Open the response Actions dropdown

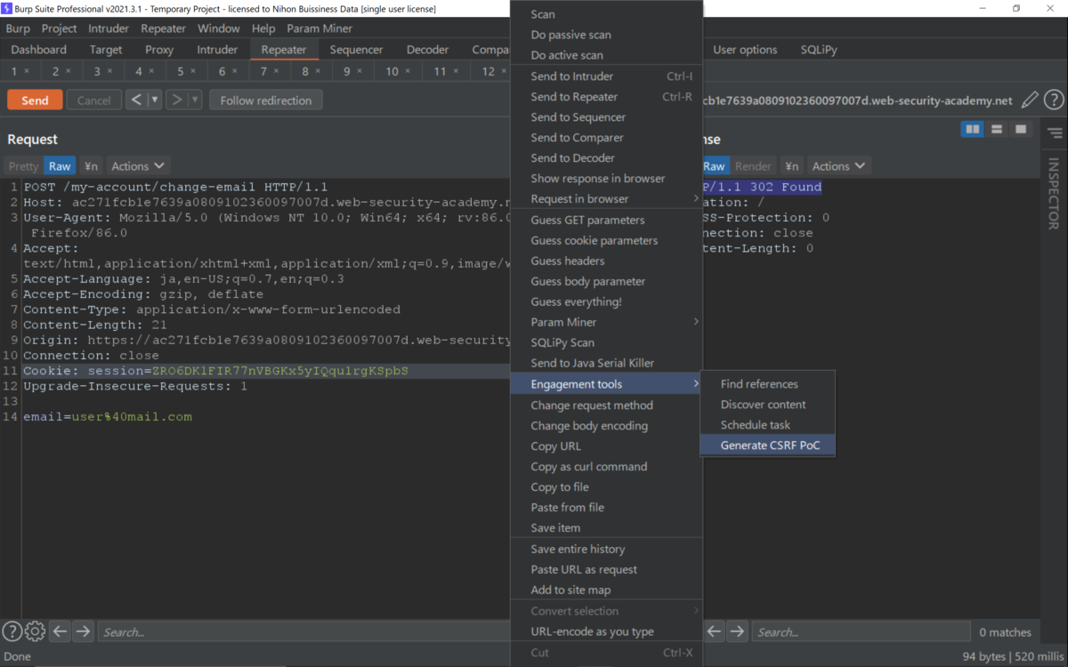tap(838, 166)
